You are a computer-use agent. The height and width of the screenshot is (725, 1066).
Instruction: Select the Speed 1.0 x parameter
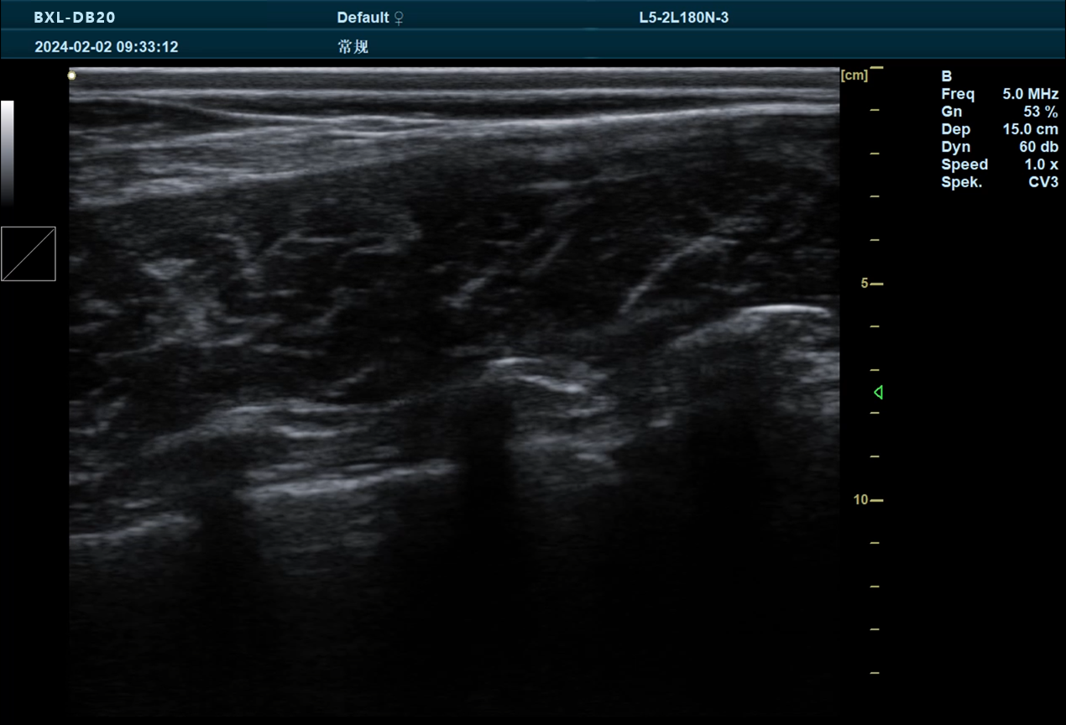coord(999,164)
